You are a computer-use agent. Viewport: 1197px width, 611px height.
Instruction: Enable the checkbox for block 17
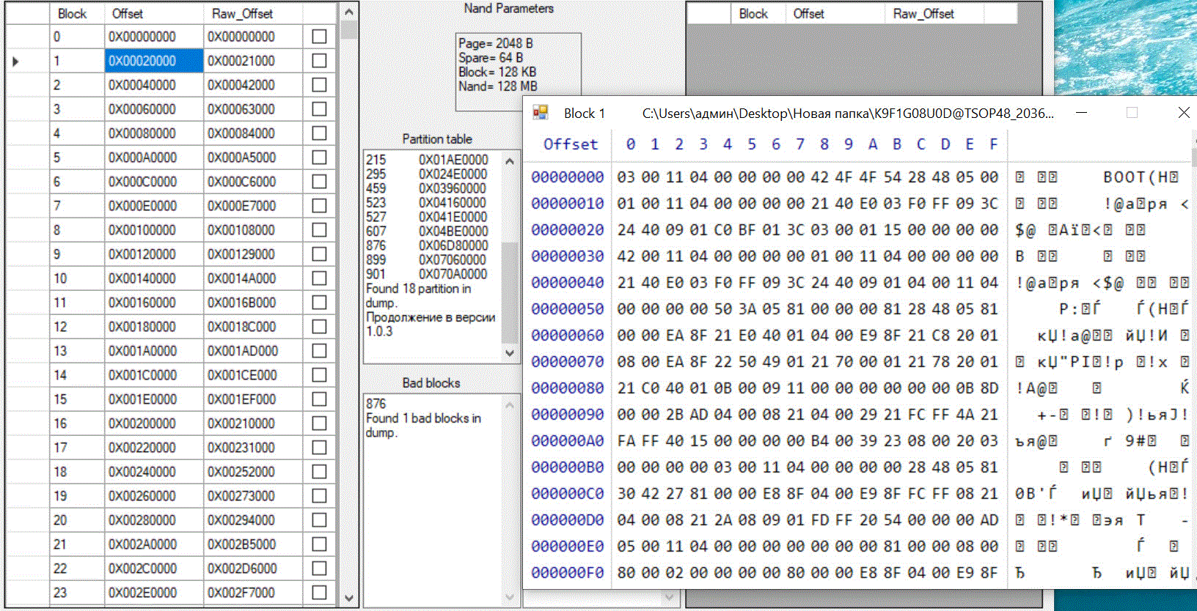(319, 448)
